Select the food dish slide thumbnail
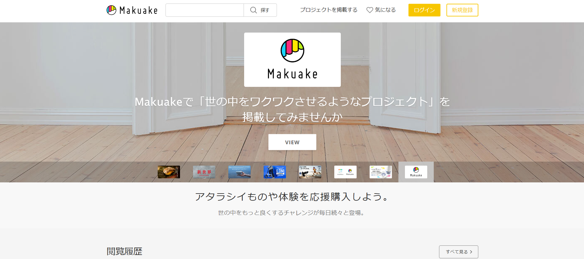The height and width of the screenshot is (259, 584). [169, 172]
